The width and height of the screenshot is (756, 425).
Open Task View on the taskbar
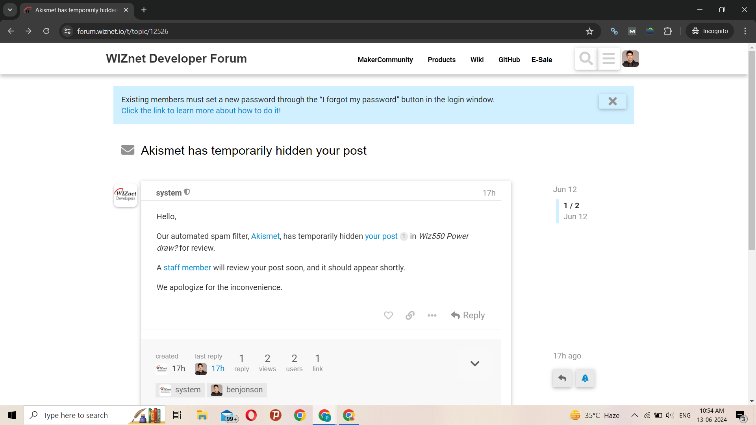point(177,415)
